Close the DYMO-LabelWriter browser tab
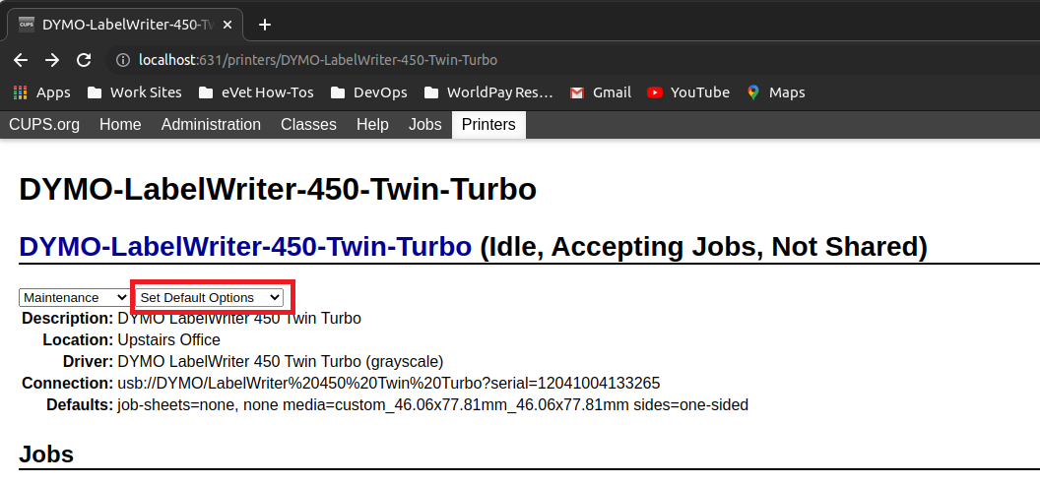The image size is (1040, 484). 227,25
